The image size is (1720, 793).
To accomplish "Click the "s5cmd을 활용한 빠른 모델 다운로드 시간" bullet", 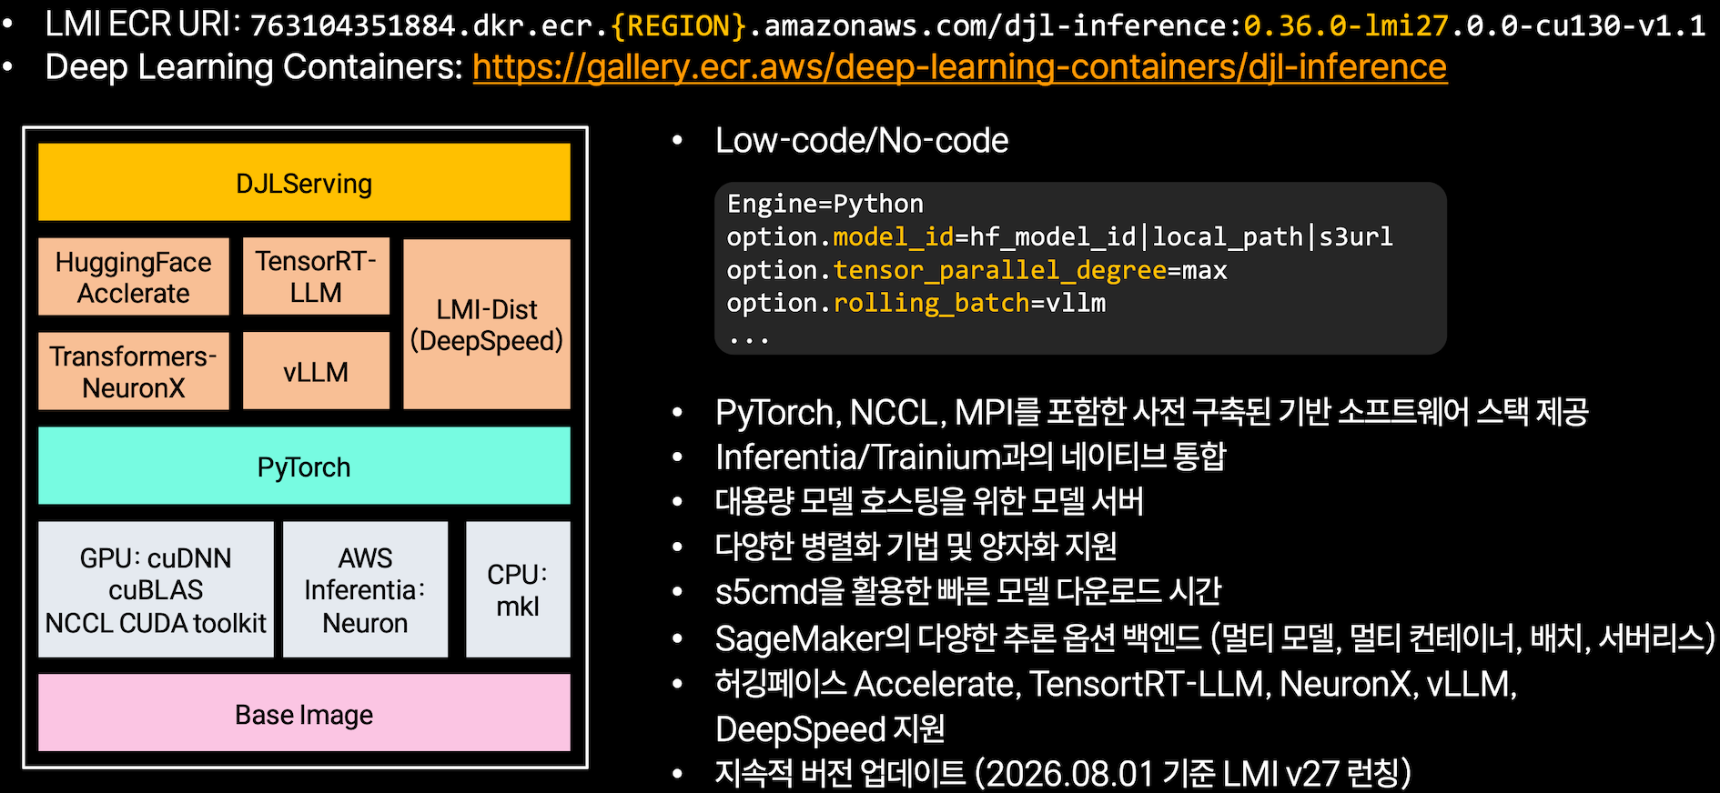I will [968, 591].
